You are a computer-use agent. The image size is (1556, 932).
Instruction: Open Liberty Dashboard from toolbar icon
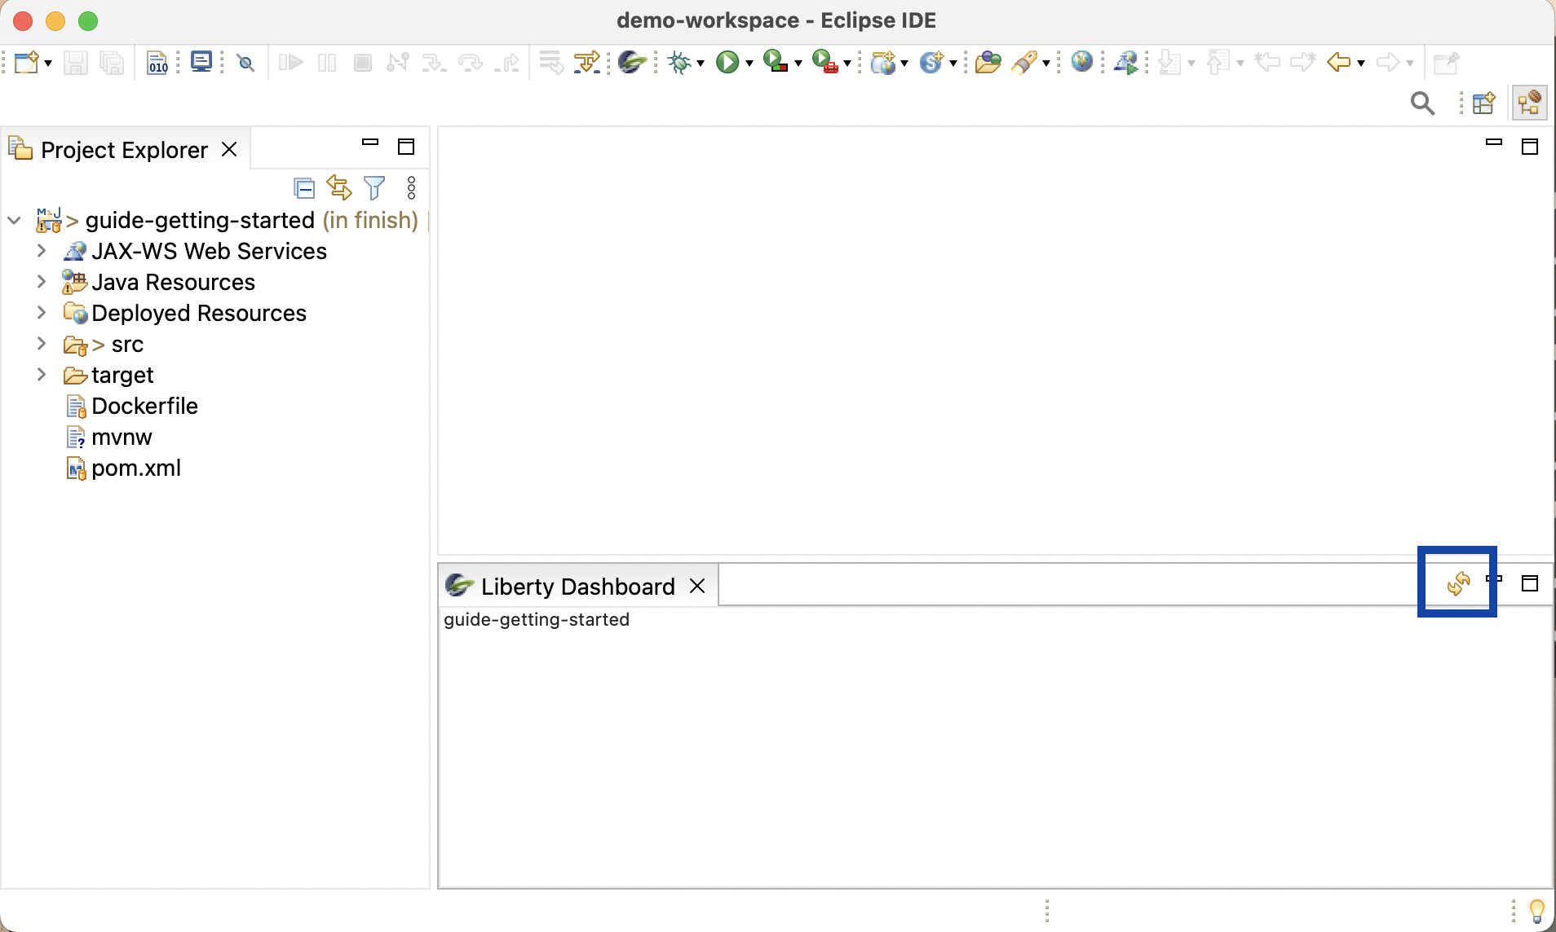coord(632,62)
